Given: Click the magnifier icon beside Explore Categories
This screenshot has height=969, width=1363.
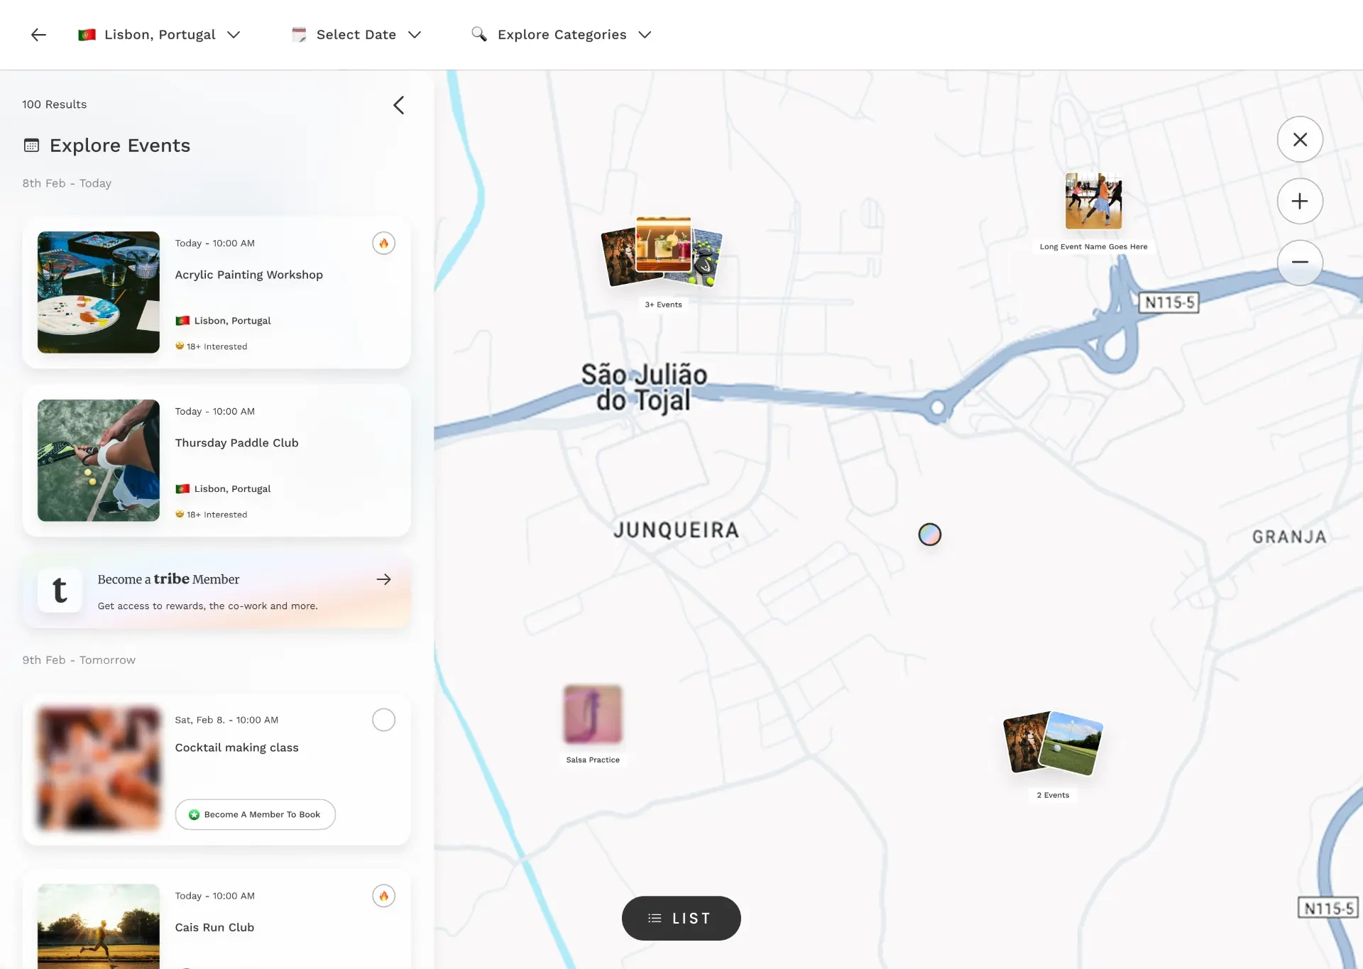Looking at the screenshot, I should tap(479, 34).
